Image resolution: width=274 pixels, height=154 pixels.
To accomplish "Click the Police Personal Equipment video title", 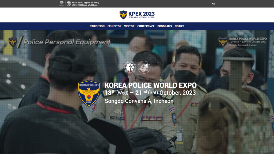I will tap(67, 42).
